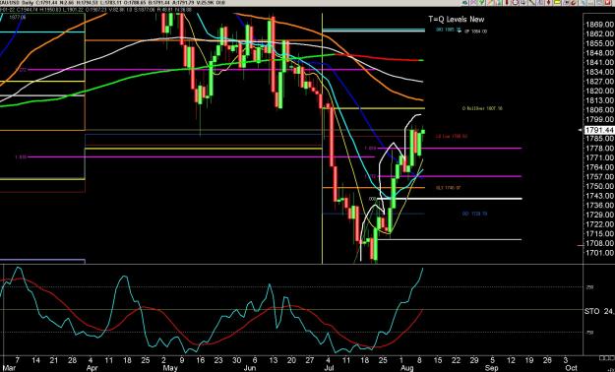
Task: Click the 1813.00 price axis label
Action: click(599, 100)
